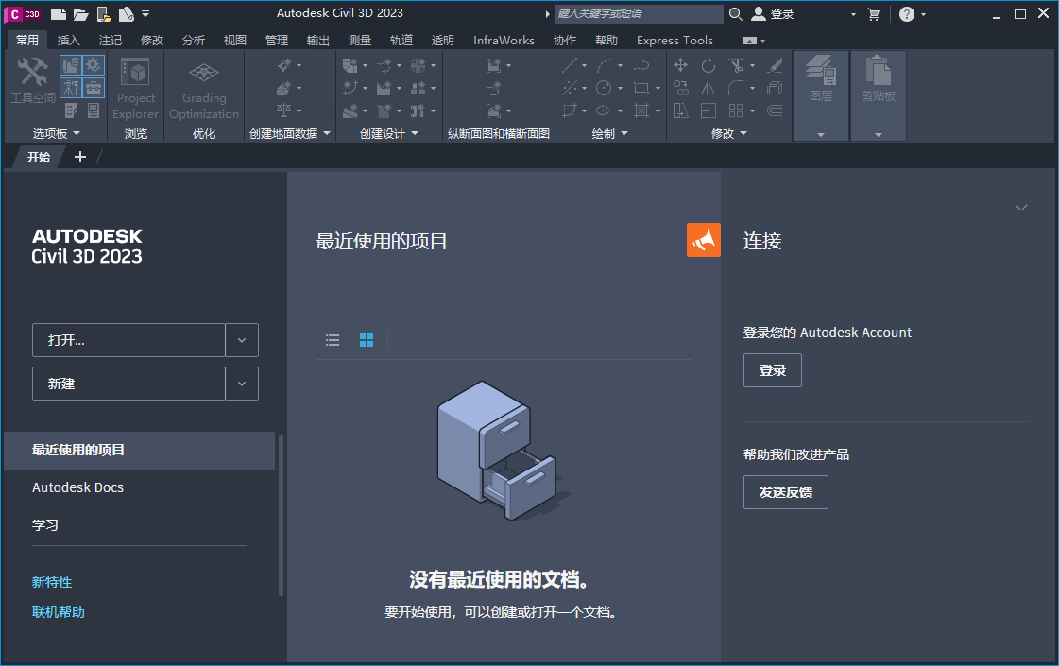
Task: Open the Express Tools ribbon tab
Action: [674, 40]
